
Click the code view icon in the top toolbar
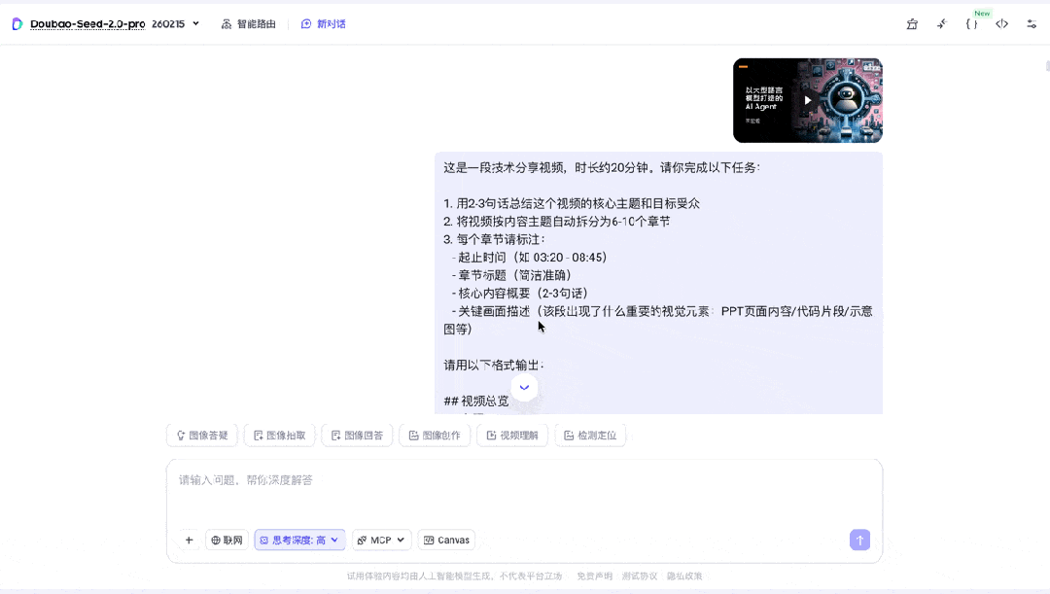(1002, 21)
